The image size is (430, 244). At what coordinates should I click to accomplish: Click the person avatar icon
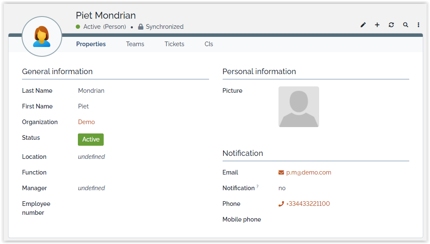[42, 36]
